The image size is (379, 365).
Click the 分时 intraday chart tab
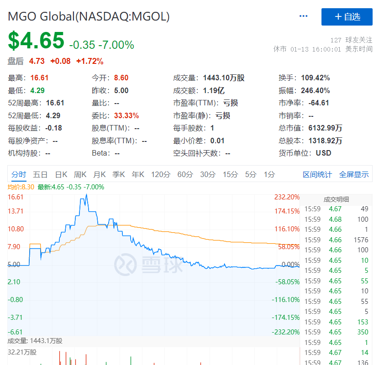pyautogui.click(x=19, y=174)
